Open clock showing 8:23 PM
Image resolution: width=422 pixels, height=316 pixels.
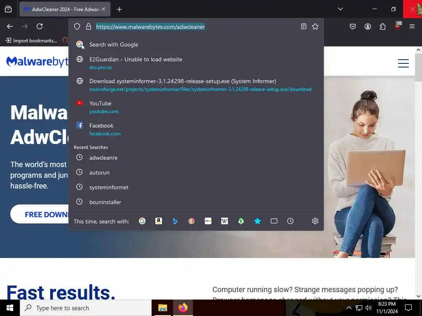[x=387, y=308]
